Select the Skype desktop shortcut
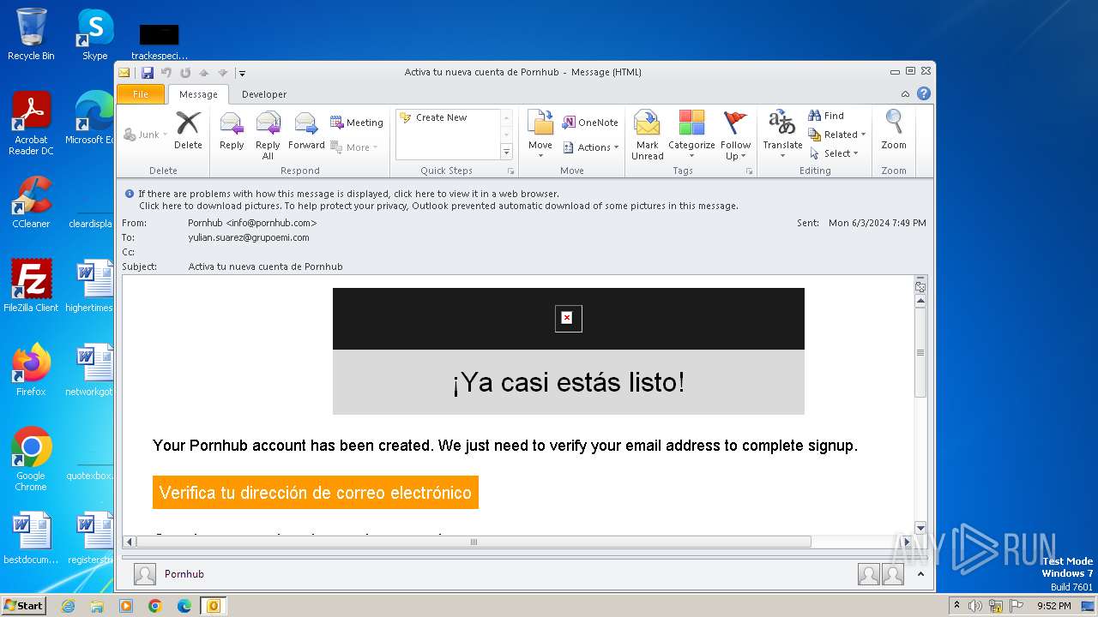 (x=95, y=34)
